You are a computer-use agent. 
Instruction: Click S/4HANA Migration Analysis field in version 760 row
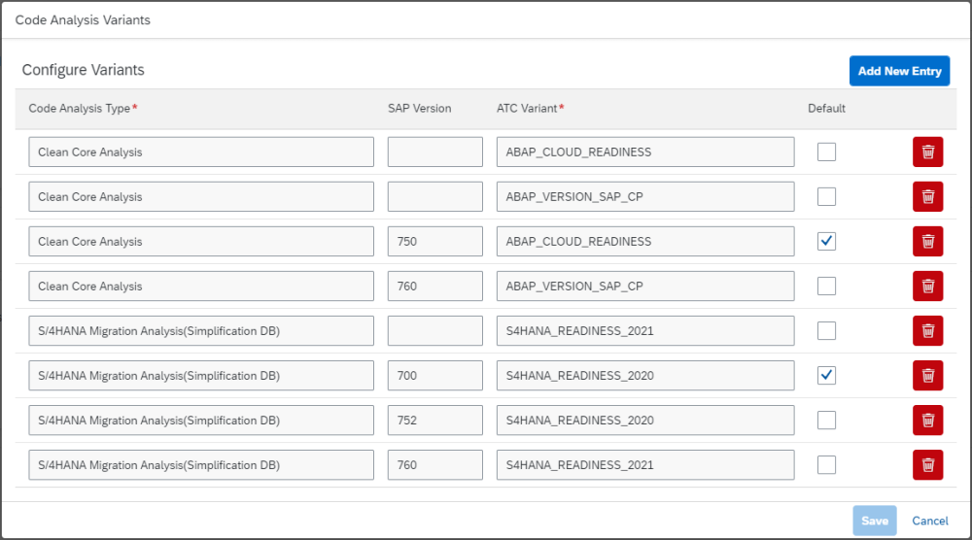[201, 464]
